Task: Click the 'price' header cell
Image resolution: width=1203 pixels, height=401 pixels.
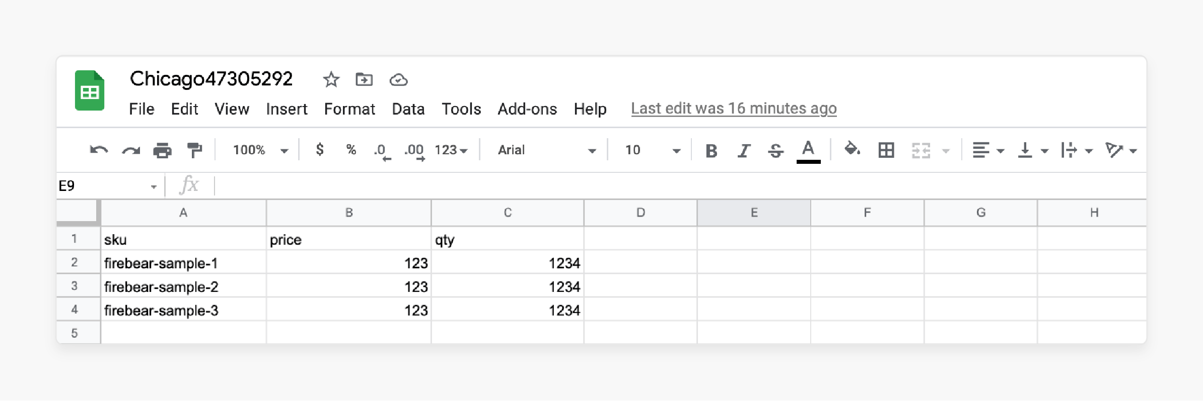Action: click(x=348, y=239)
